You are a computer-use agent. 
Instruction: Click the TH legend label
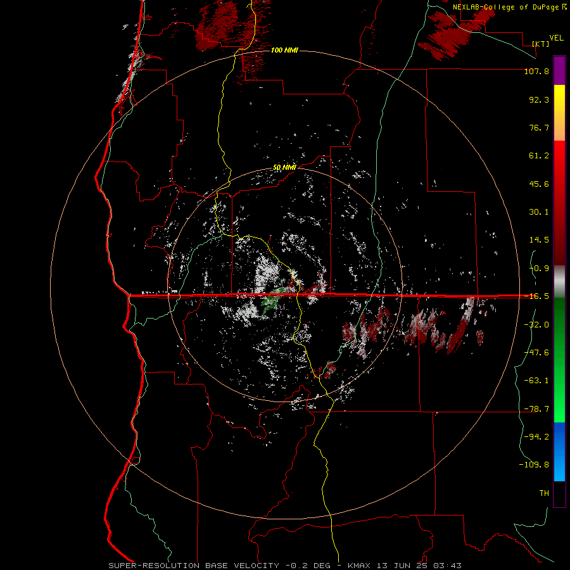(544, 493)
